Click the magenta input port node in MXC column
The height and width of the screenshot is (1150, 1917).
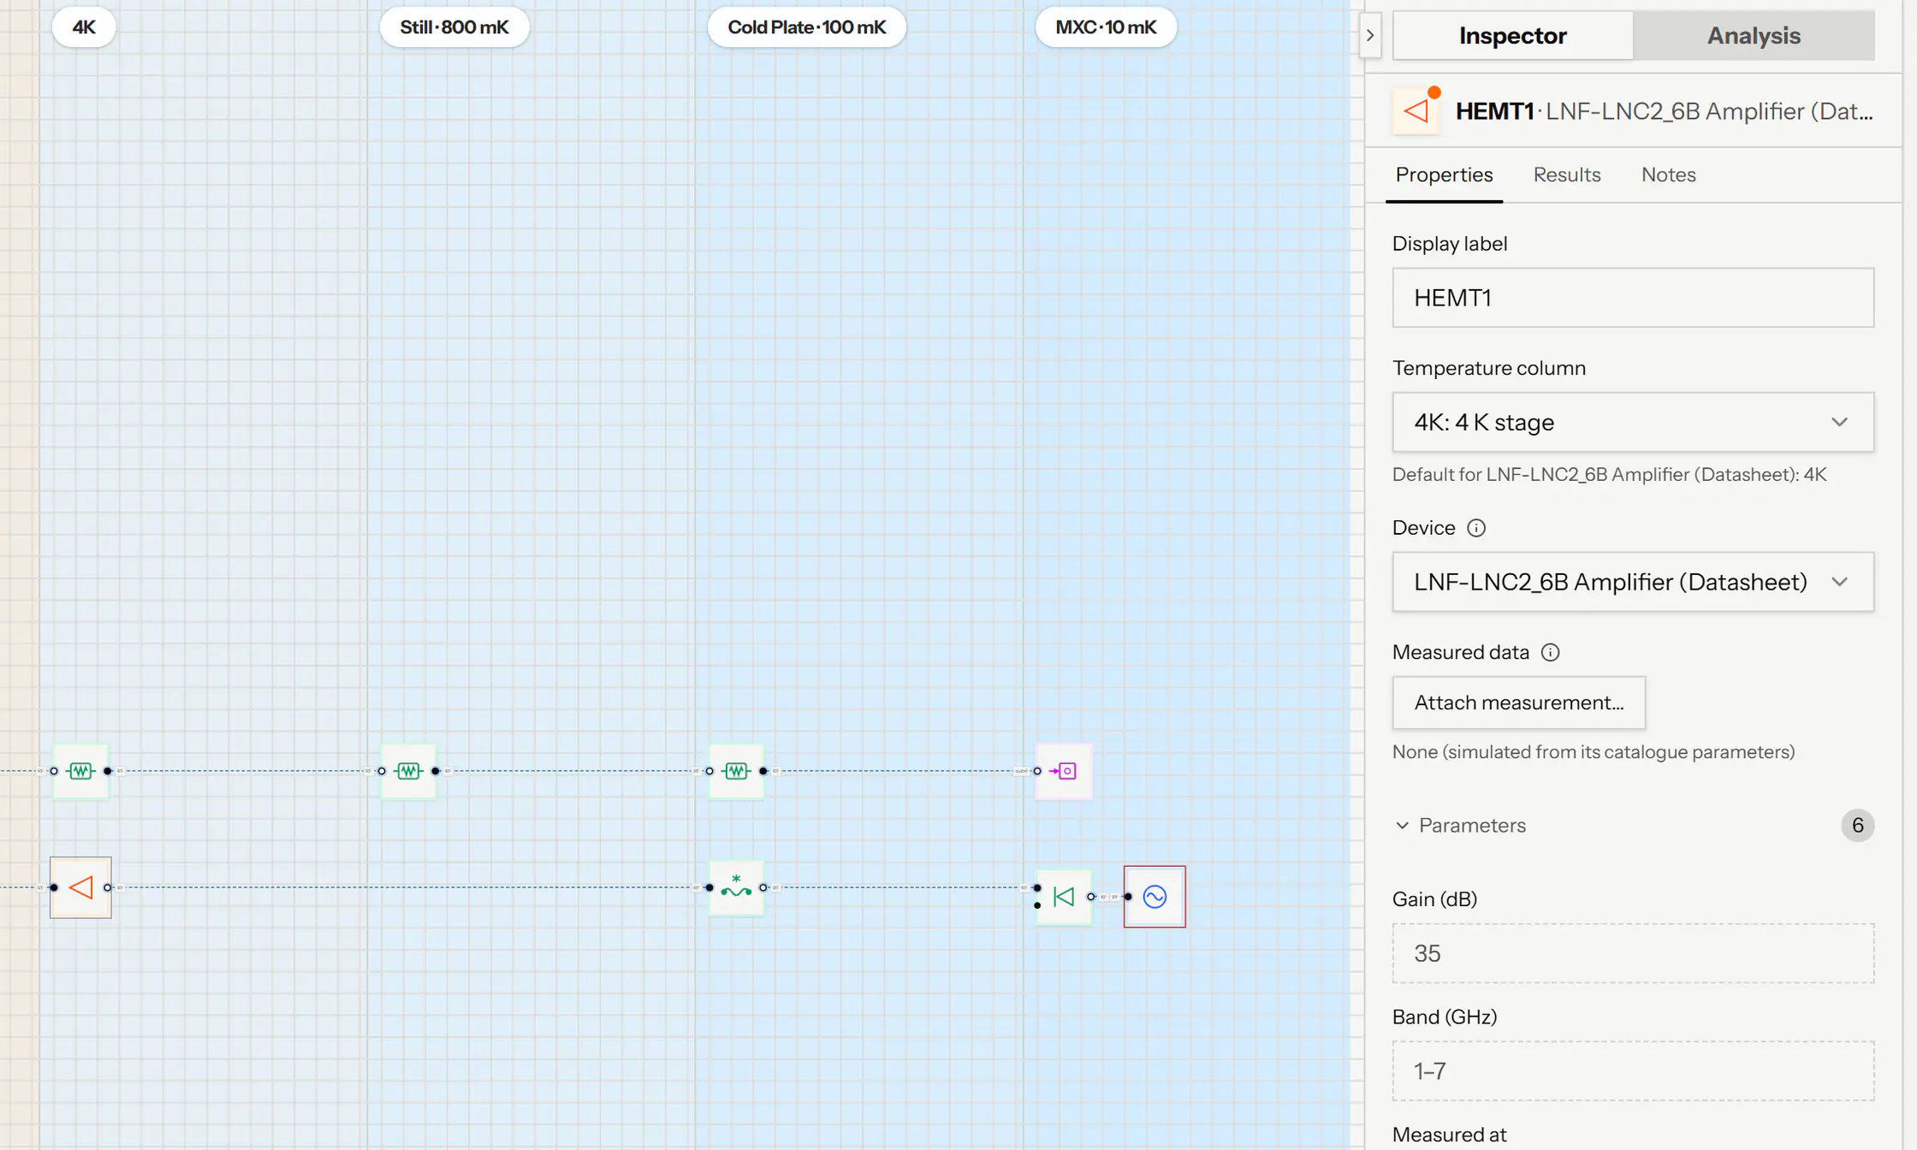1064,771
